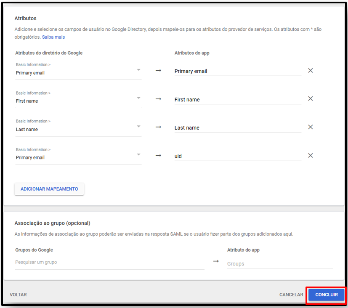Edit the Last name app attribute field
The image size is (348, 308).
238,128
